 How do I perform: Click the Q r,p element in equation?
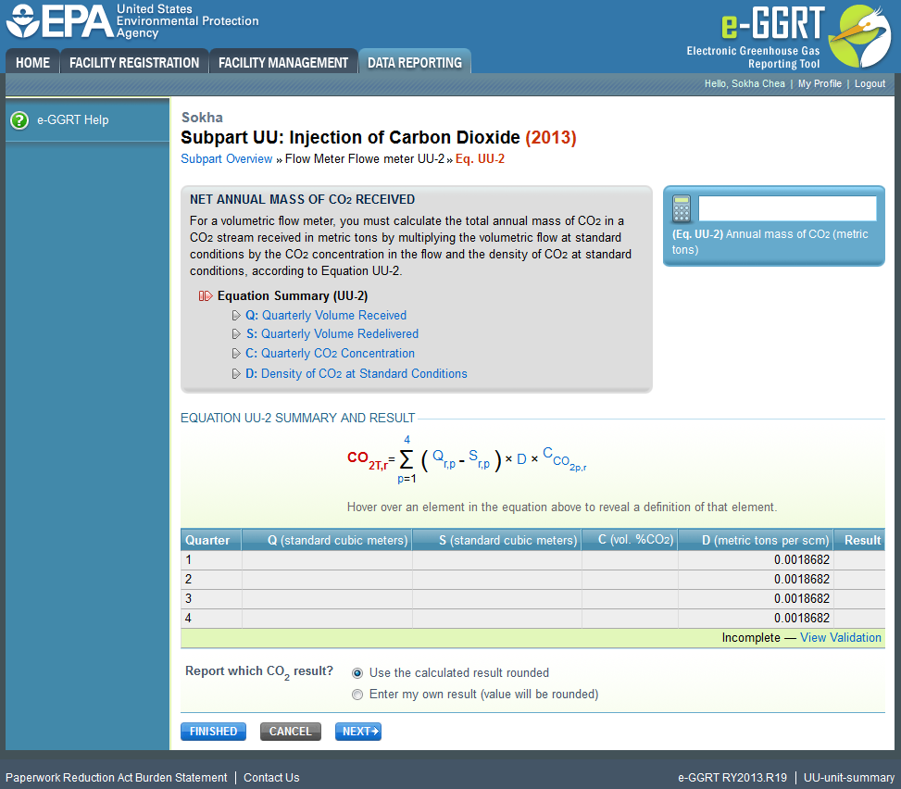(x=444, y=458)
